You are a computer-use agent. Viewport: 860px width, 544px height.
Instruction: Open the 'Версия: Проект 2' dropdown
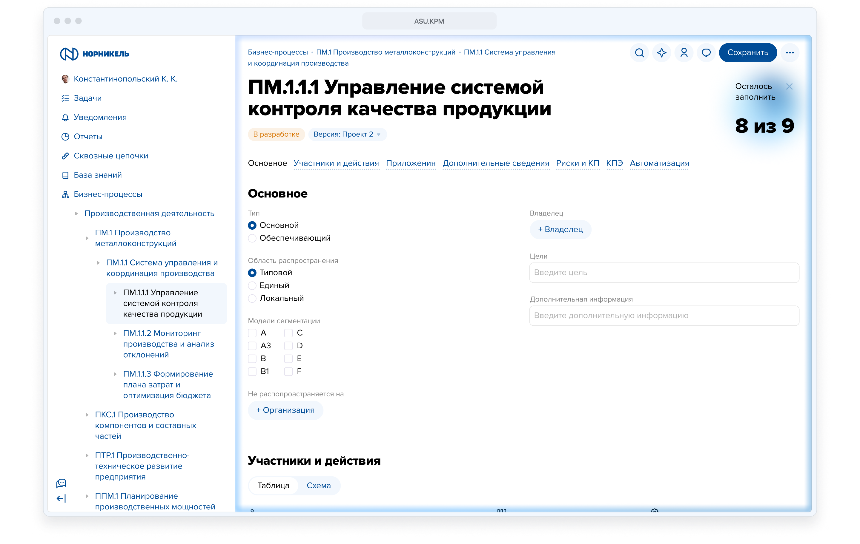pos(347,135)
